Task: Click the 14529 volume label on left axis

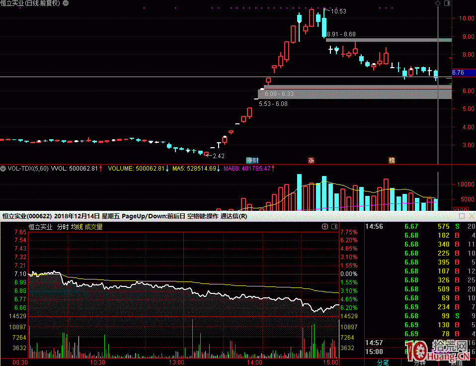Action: (x=17, y=316)
